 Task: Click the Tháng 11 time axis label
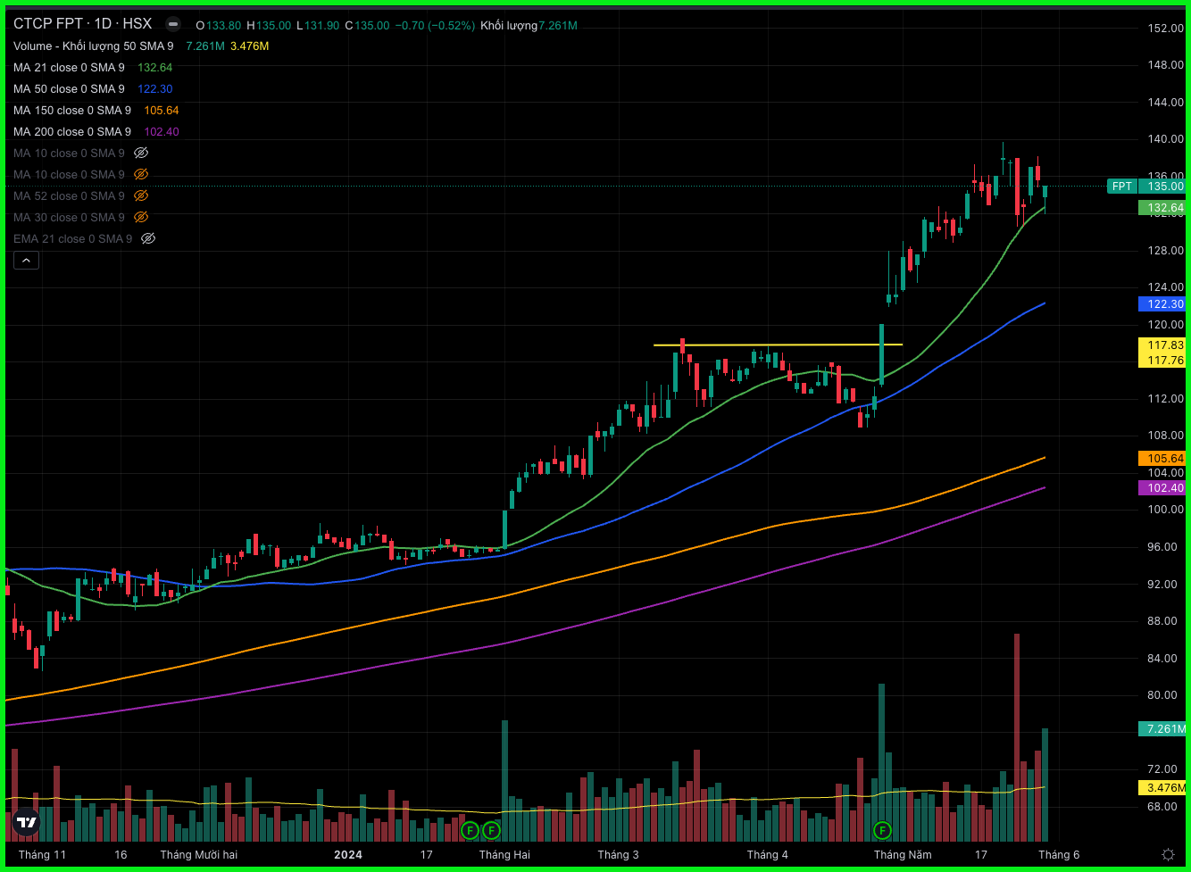(42, 855)
